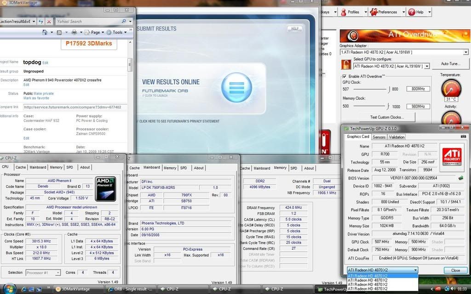Adjust the GPU Clock slider handle

pyautogui.click(x=389, y=89)
